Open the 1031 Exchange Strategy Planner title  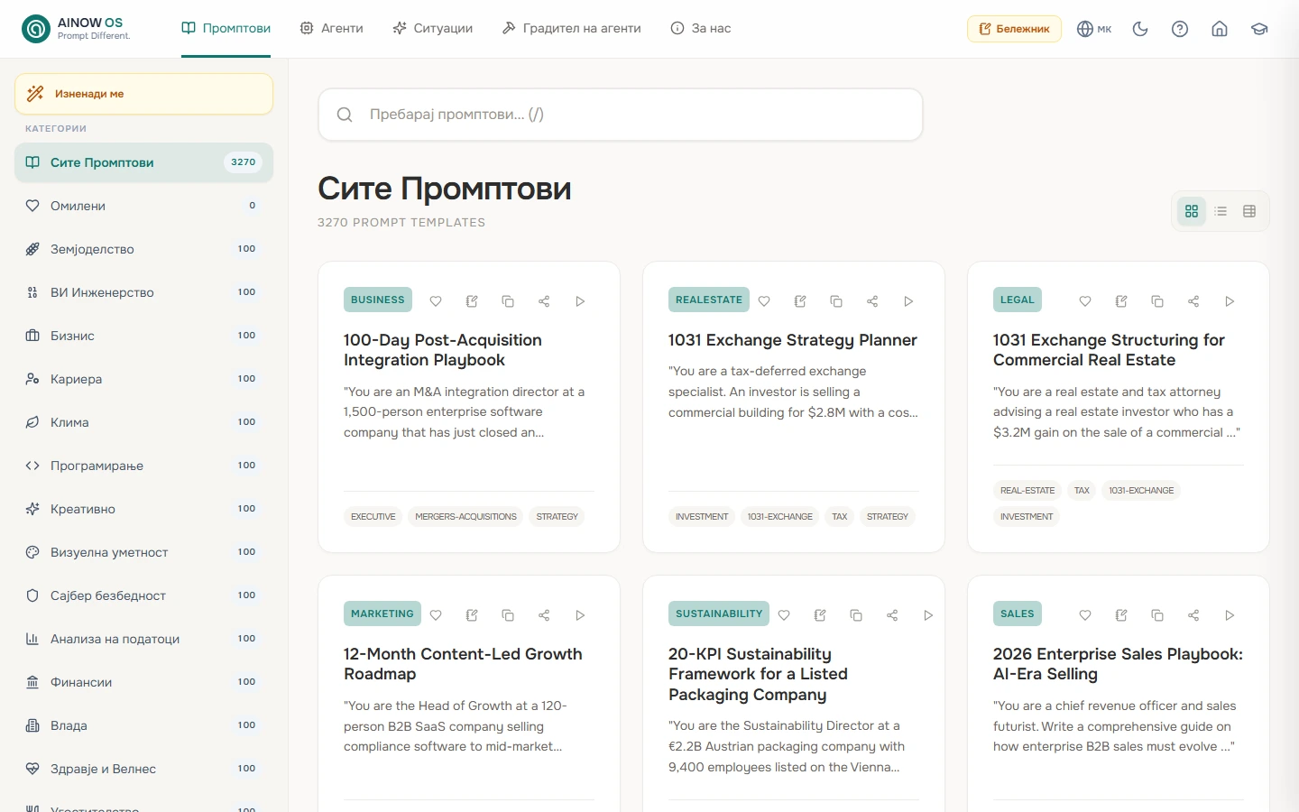pos(792,340)
